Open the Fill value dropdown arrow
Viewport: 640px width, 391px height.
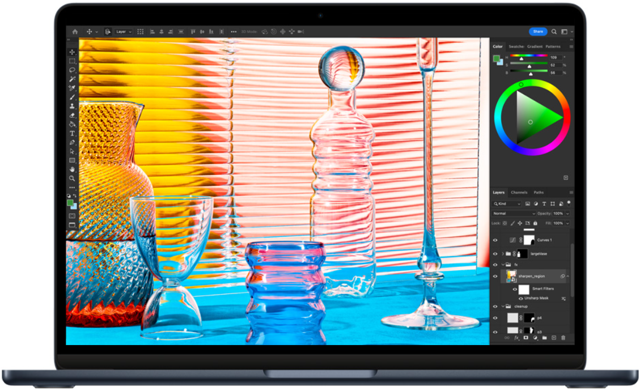567,223
